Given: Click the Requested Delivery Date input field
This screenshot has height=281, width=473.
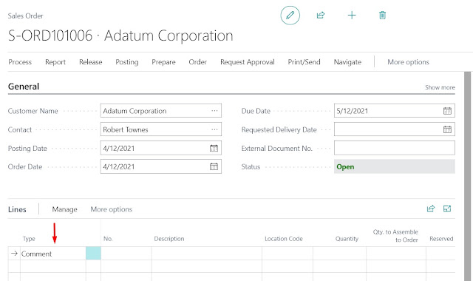Looking at the screenshot, I should (394, 129).
